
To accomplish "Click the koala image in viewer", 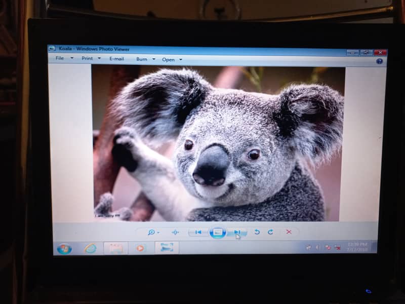I will [x=218, y=143].
